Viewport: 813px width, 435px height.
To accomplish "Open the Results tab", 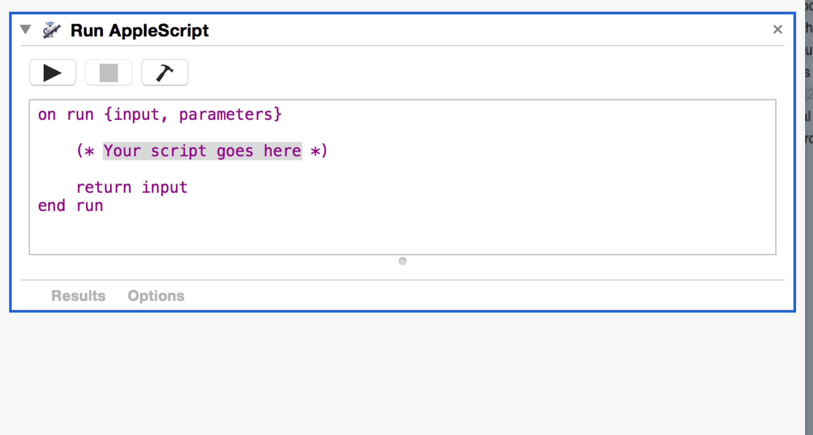I will (78, 296).
